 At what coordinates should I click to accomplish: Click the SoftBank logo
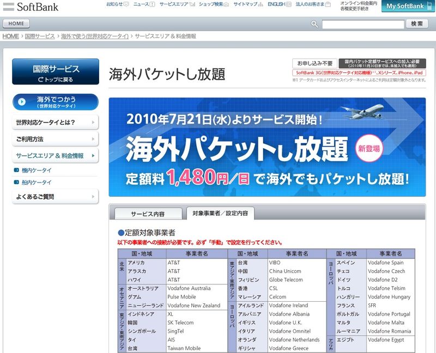coord(31,7)
